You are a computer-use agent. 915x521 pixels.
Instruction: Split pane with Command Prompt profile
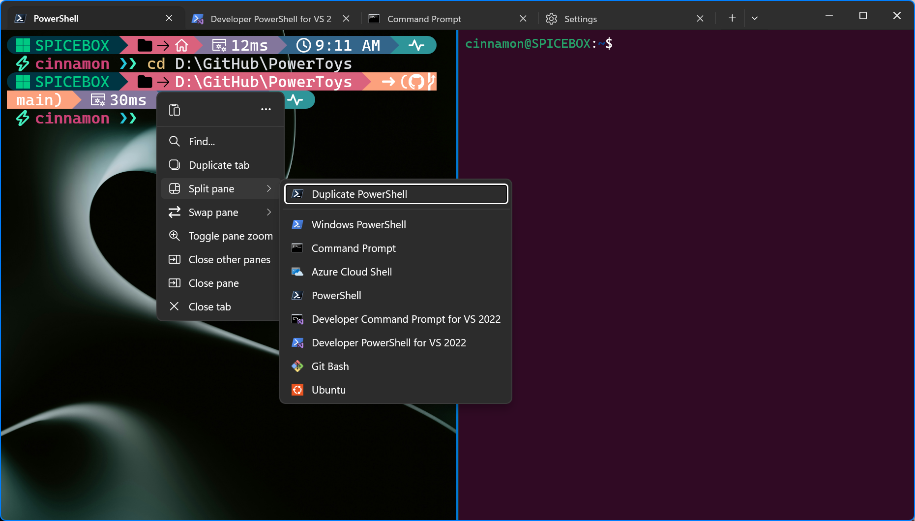click(396, 248)
